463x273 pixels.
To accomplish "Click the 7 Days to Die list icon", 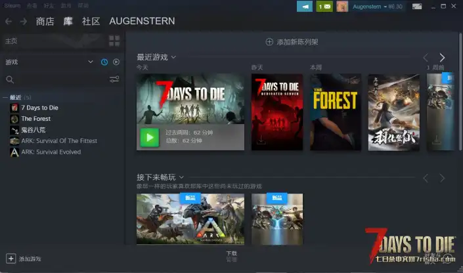I will (14, 108).
